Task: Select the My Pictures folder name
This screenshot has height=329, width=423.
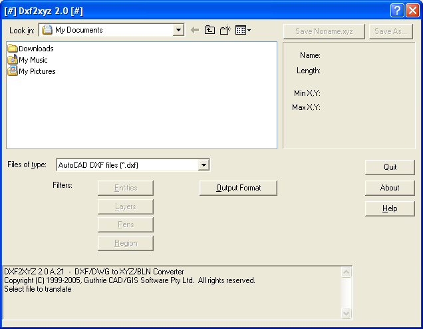Action: point(37,71)
